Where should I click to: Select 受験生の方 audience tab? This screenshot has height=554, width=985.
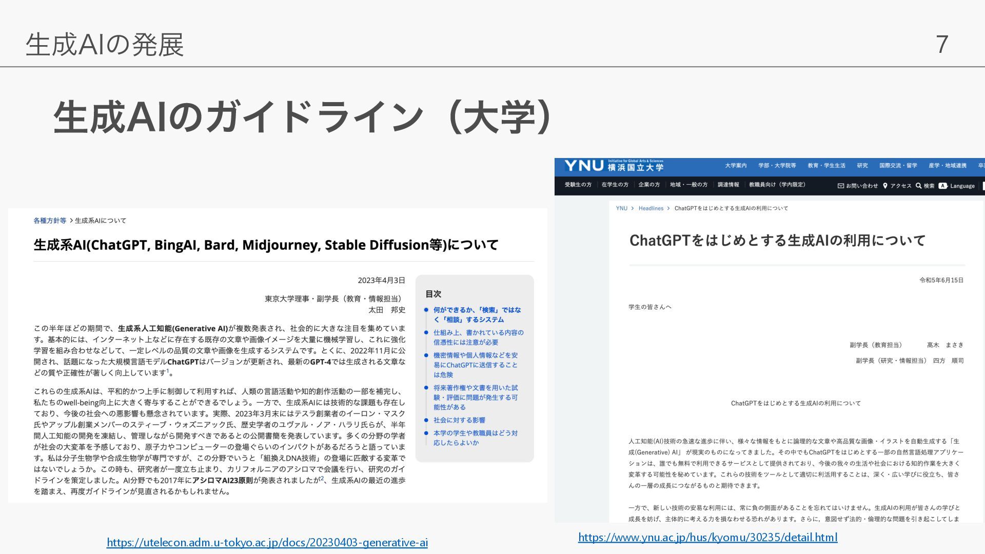[x=578, y=185]
